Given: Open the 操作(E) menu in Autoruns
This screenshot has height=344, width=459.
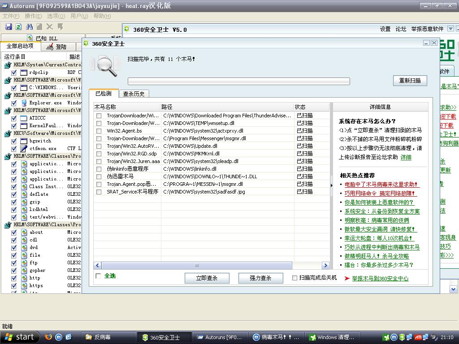Looking at the screenshot, I should (33, 16).
